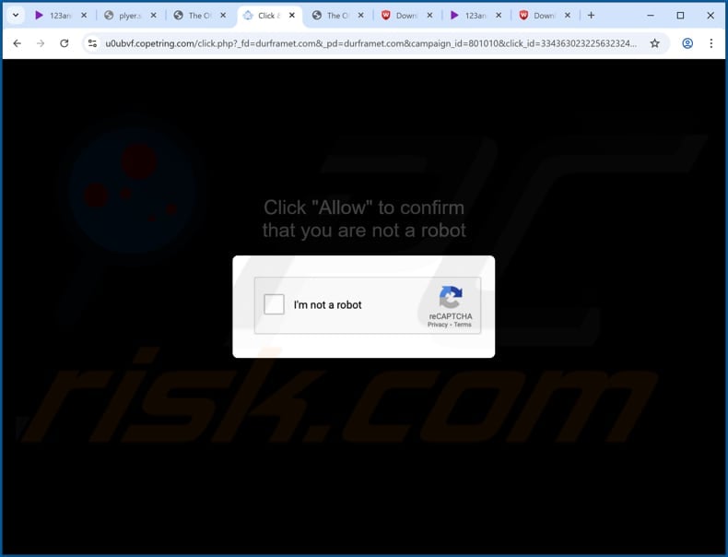
Task: Switch to the first 123an tab
Action: (x=53, y=16)
